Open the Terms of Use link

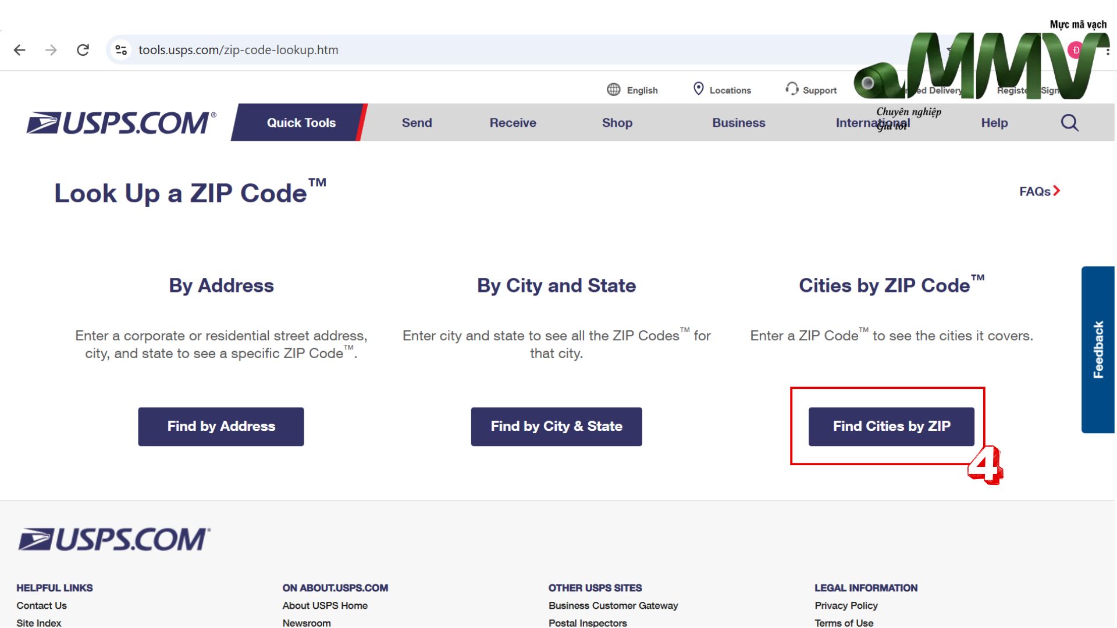844,623
